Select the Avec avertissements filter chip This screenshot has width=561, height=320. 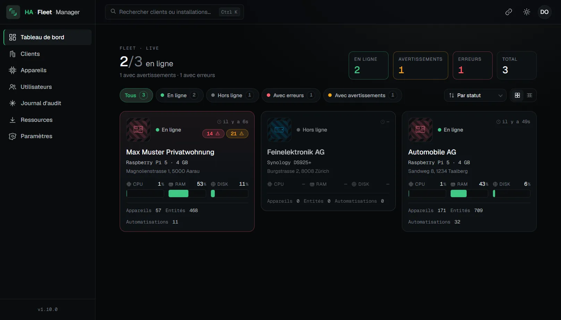tap(363, 95)
